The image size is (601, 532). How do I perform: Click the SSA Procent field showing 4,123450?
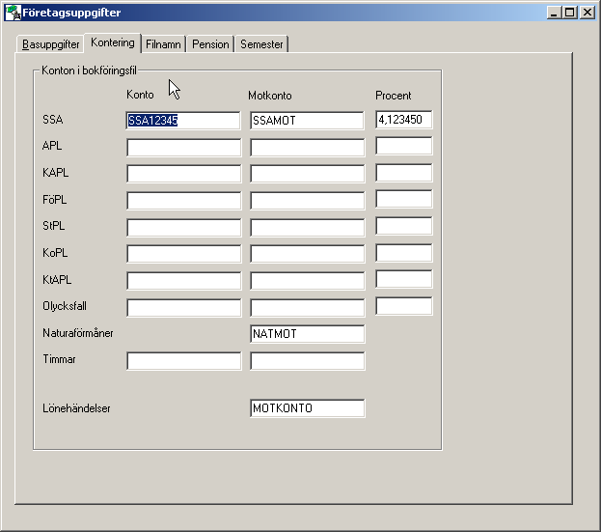[x=403, y=120]
